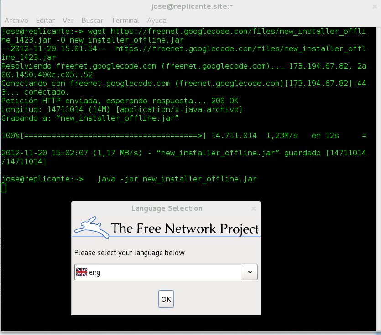This screenshot has width=381, height=335.
Task: Close the Language Selection dialog
Action: (253, 208)
